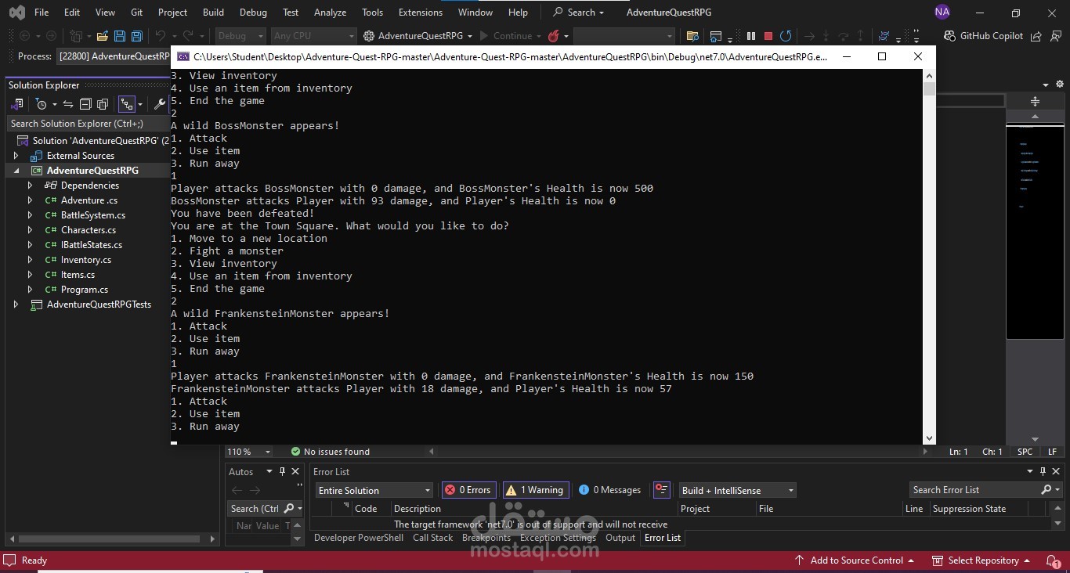This screenshot has width=1070, height=573.
Task: Toggle the 1 Warning filter
Action: point(536,490)
